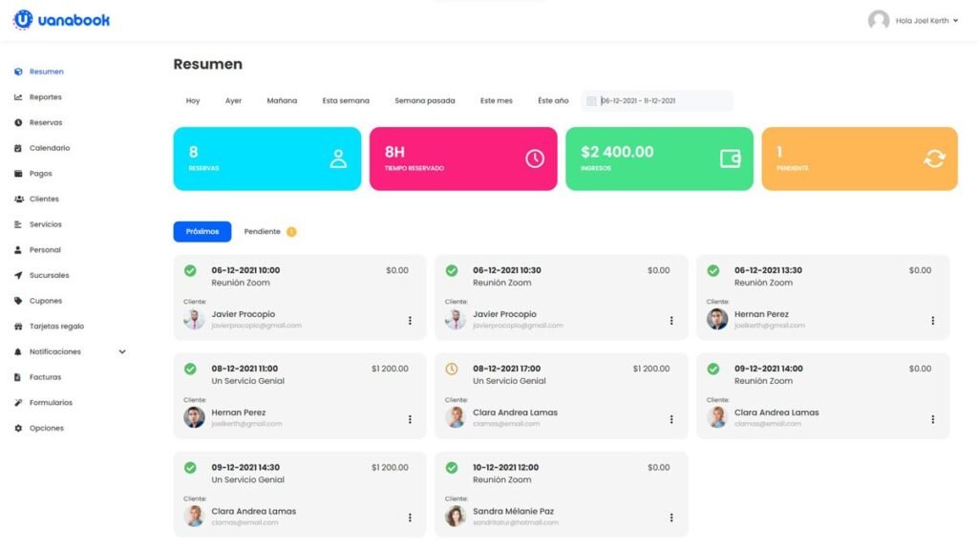Select the Próximos tab
The width and height of the screenshot is (978, 550).
point(202,232)
